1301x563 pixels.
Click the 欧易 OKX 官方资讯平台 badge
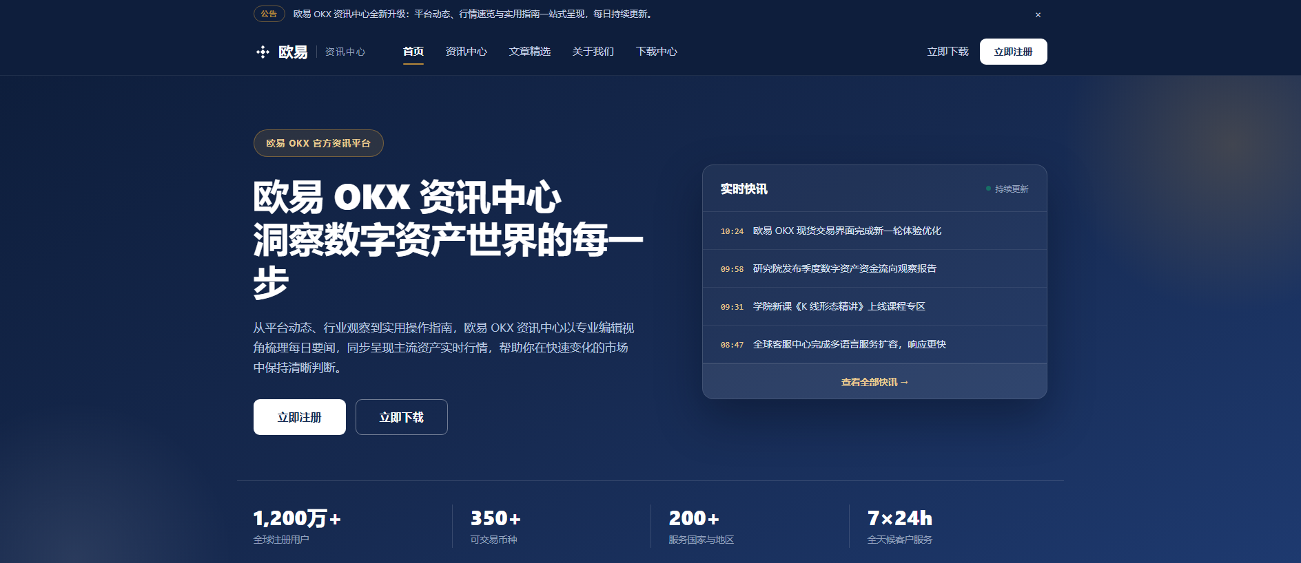coord(318,143)
